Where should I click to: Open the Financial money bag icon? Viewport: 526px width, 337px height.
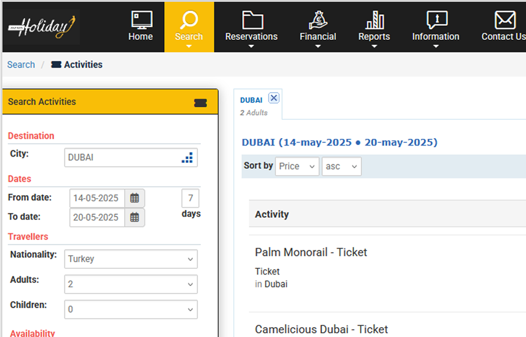(318, 20)
